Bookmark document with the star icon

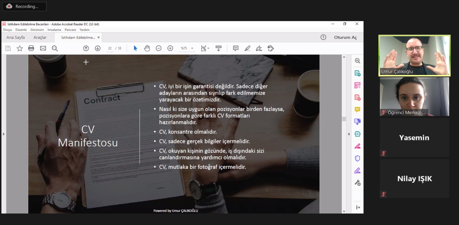[20, 48]
